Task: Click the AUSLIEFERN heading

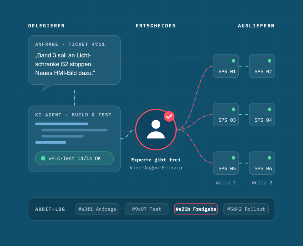Action: pos(256,26)
